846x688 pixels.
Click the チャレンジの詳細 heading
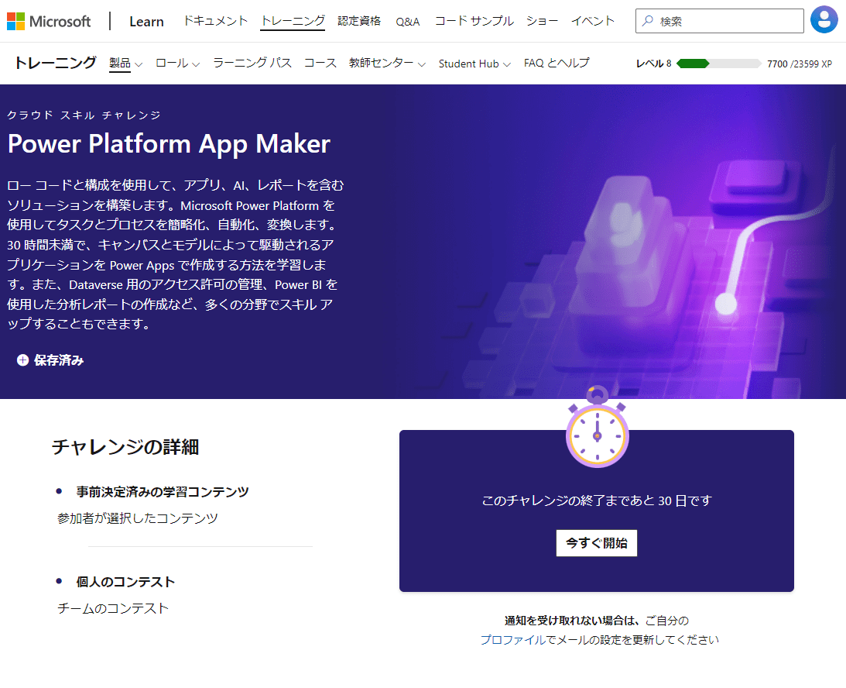125,447
